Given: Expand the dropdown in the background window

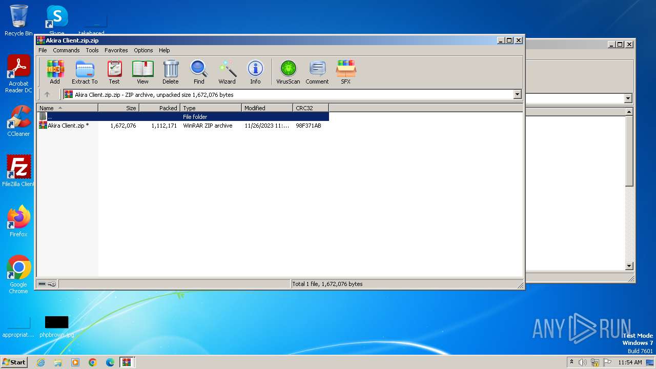Looking at the screenshot, I should click(628, 98).
